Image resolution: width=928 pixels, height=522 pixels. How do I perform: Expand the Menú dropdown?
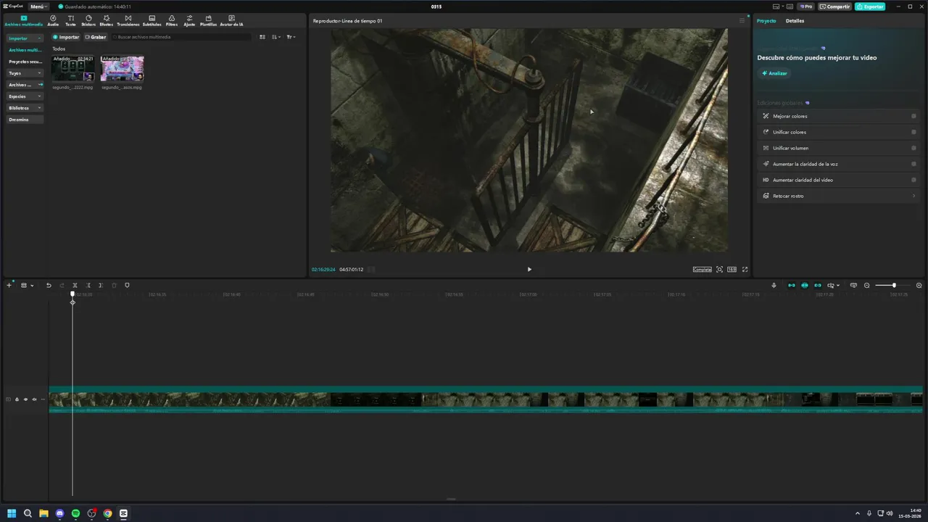click(x=38, y=7)
